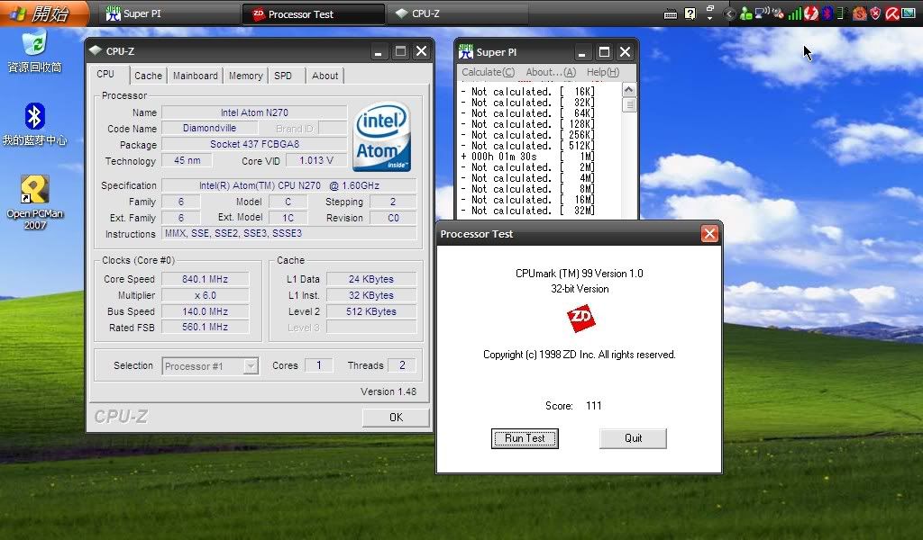Select CPU-Z taskbar button
Viewport: 923px width, 540px height.
coord(457,13)
